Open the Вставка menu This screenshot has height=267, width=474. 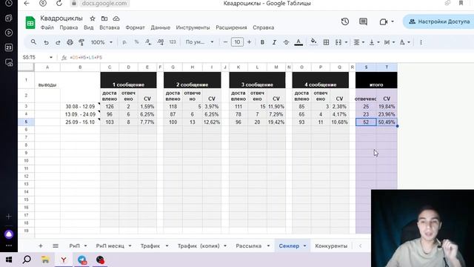point(110,27)
